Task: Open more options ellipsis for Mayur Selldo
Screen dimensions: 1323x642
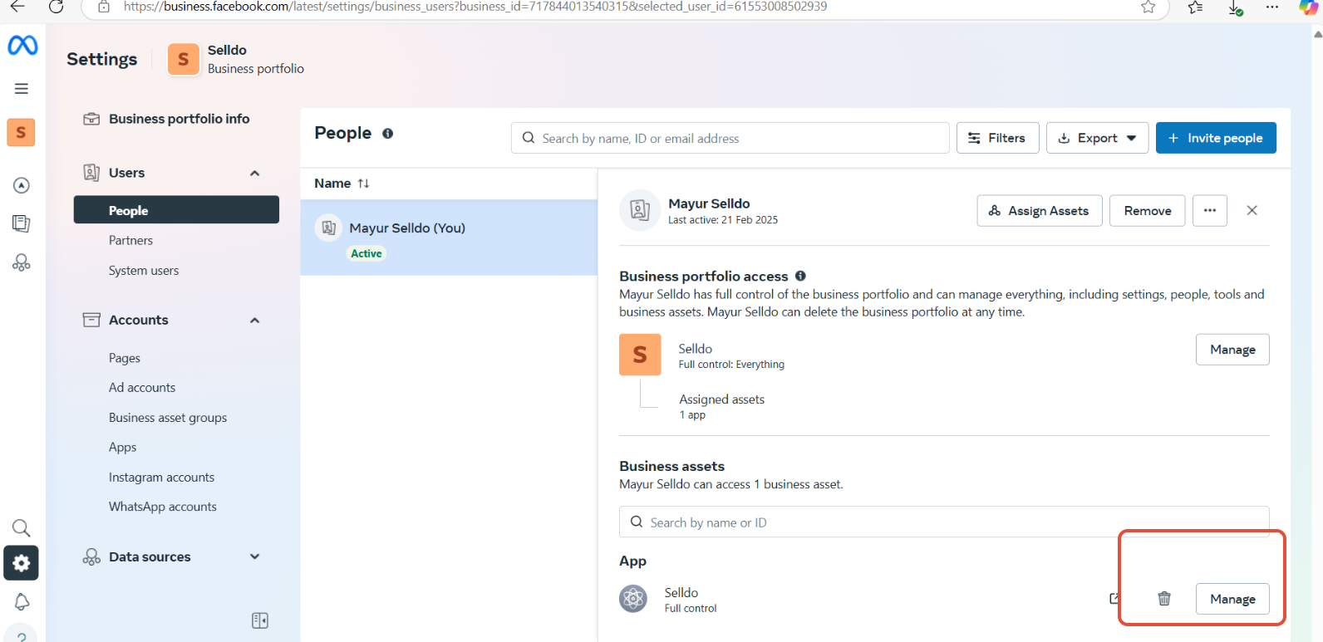Action: (1209, 211)
